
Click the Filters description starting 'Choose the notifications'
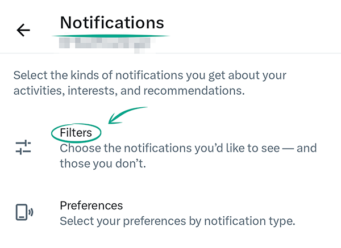[188, 149]
